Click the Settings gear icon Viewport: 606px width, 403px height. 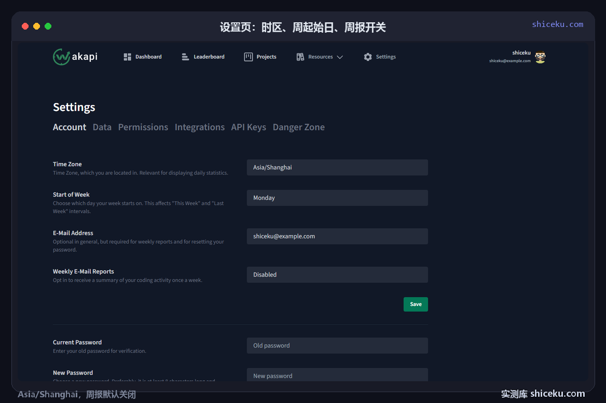pyautogui.click(x=367, y=57)
